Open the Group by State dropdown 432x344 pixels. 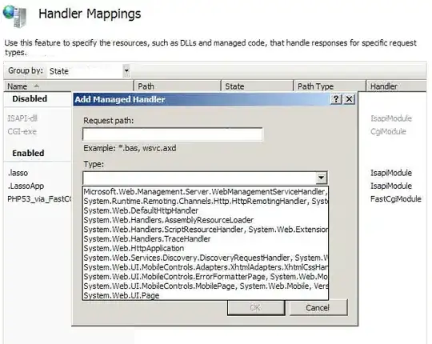click(x=126, y=70)
